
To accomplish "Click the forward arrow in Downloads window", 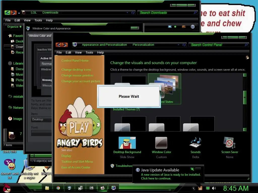I will tap(14, 13).
